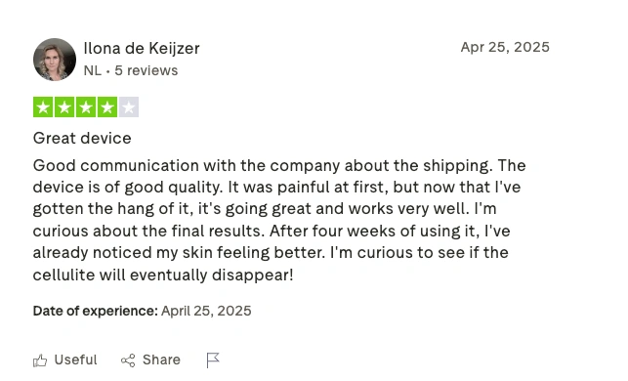Click the last line "cellulite will eventually disappear!"
Viewport: 628px width, 381px height.
click(x=163, y=275)
